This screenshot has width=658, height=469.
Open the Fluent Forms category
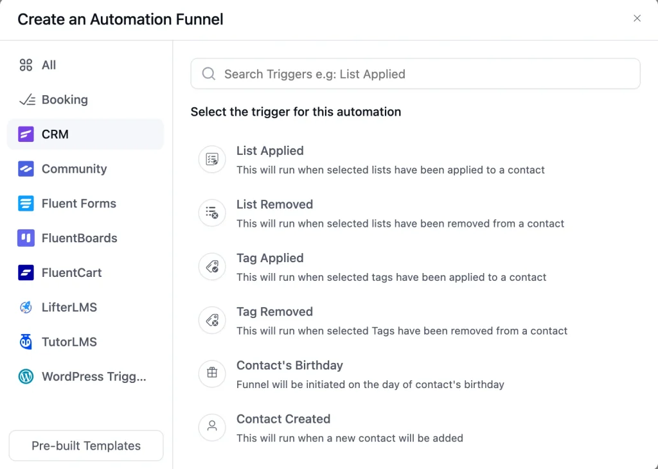(x=85, y=204)
